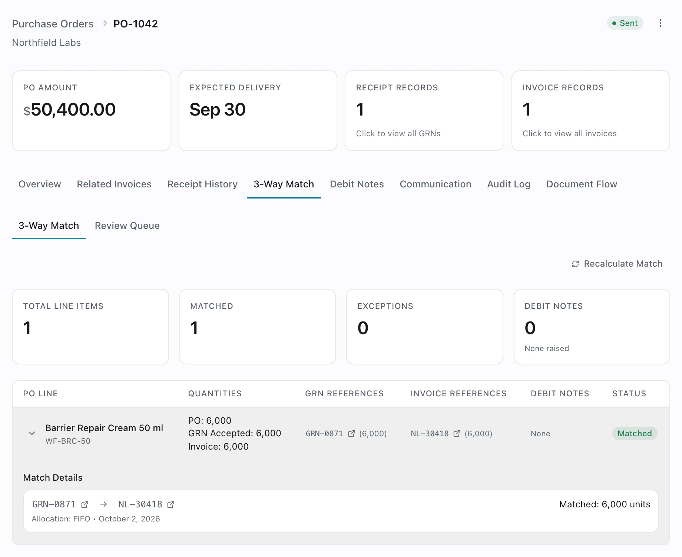This screenshot has width=682, height=557.
Task: Click the Total Line Items card
Action: tap(90, 327)
